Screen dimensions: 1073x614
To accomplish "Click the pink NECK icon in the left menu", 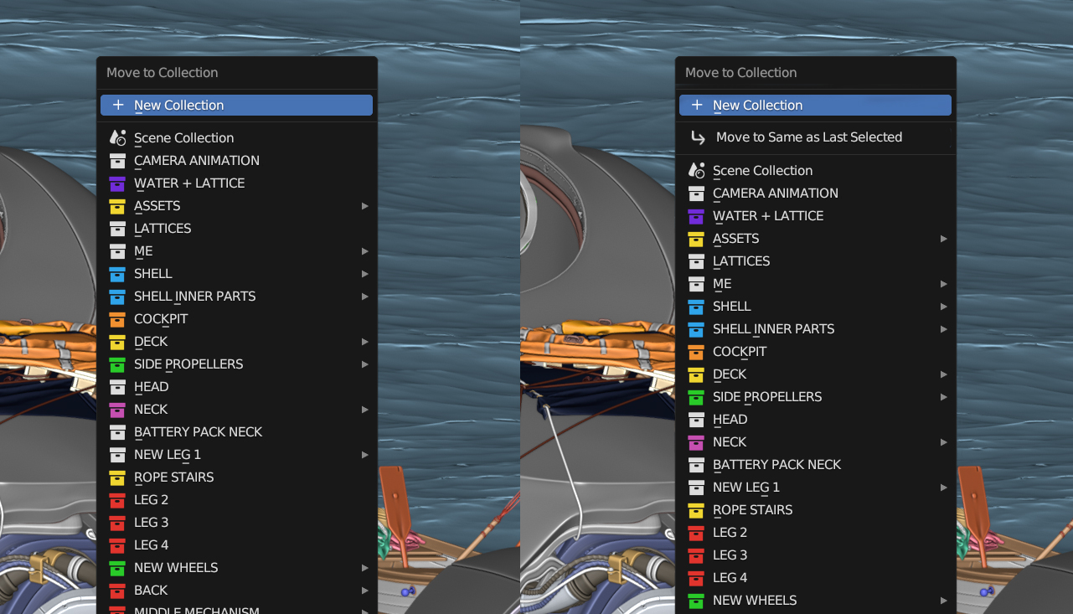I will coord(117,410).
